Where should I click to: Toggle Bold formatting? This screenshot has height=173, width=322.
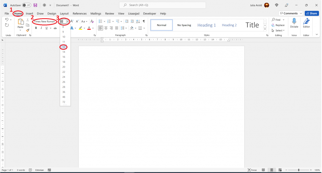[36, 28]
